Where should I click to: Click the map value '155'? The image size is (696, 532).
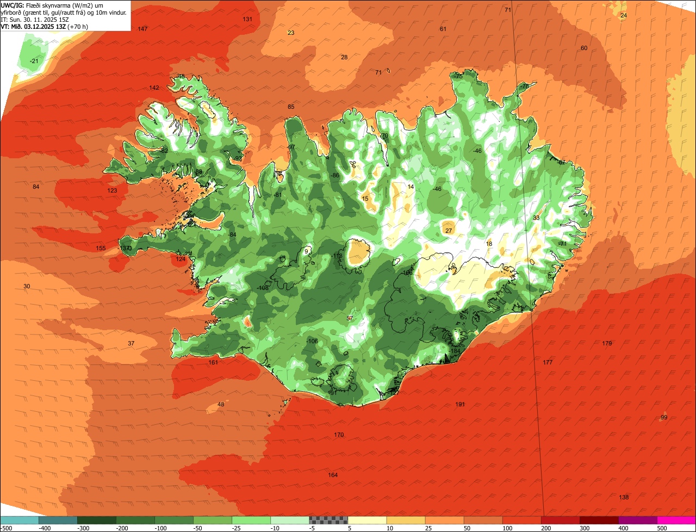click(x=101, y=248)
